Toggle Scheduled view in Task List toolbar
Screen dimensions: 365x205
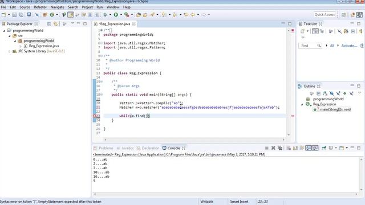322,31
